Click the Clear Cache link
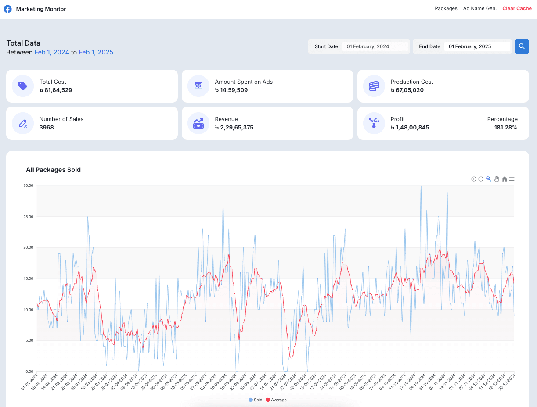Screen dimensions: 537x407 point(517,9)
